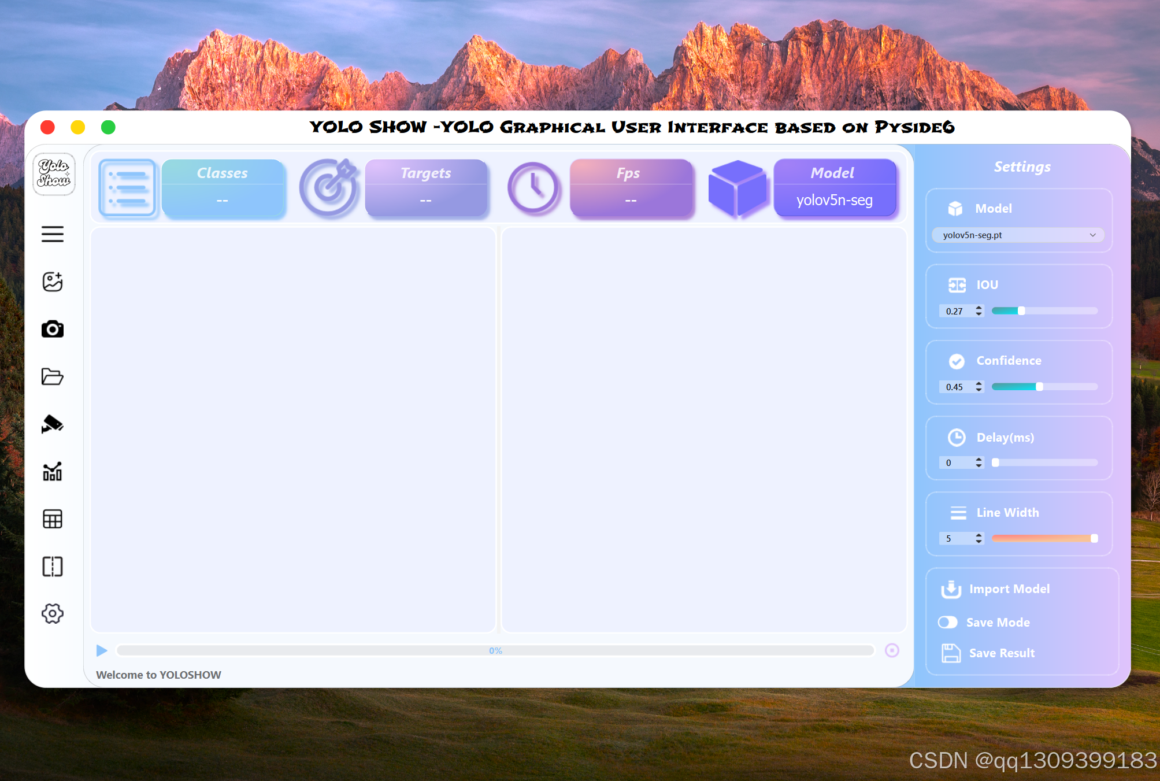
Task: Click the surveillance camera stream icon
Action: 53,424
